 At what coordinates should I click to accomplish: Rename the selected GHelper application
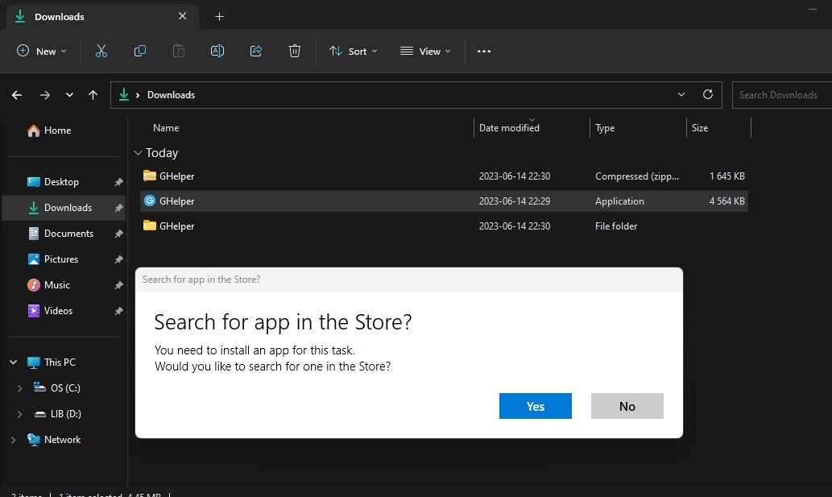(x=217, y=51)
